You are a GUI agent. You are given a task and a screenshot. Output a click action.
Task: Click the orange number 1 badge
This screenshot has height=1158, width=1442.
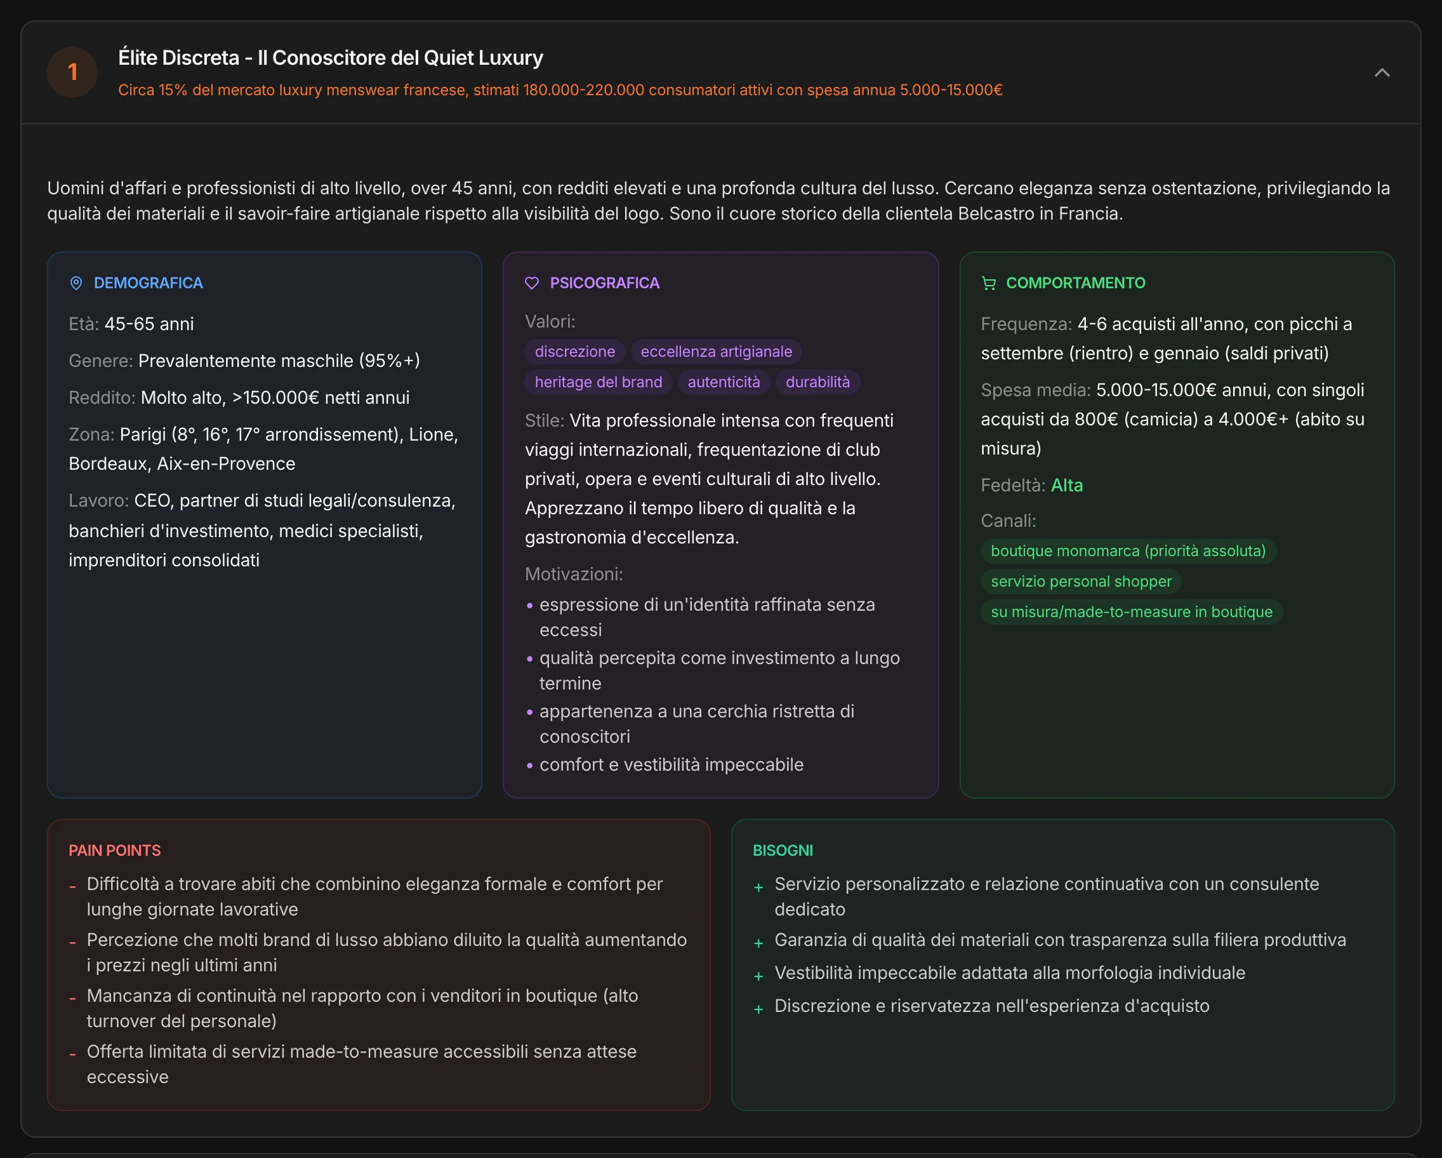pyautogui.click(x=72, y=72)
